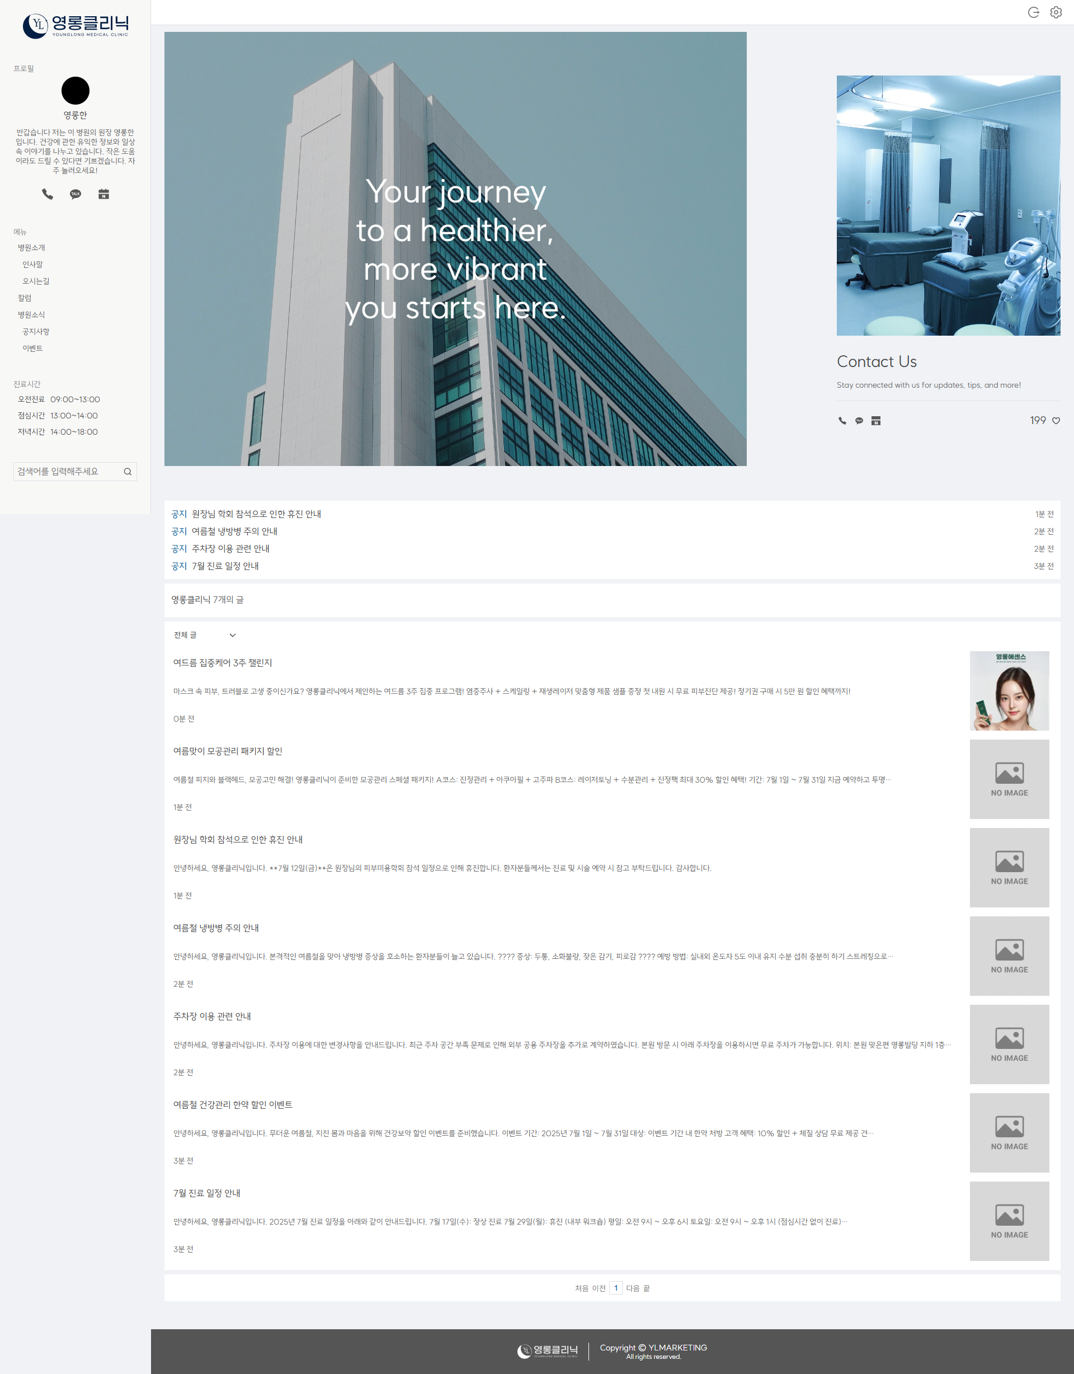
Task: Open the 이벤트 submenu item
Action: (x=32, y=349)
